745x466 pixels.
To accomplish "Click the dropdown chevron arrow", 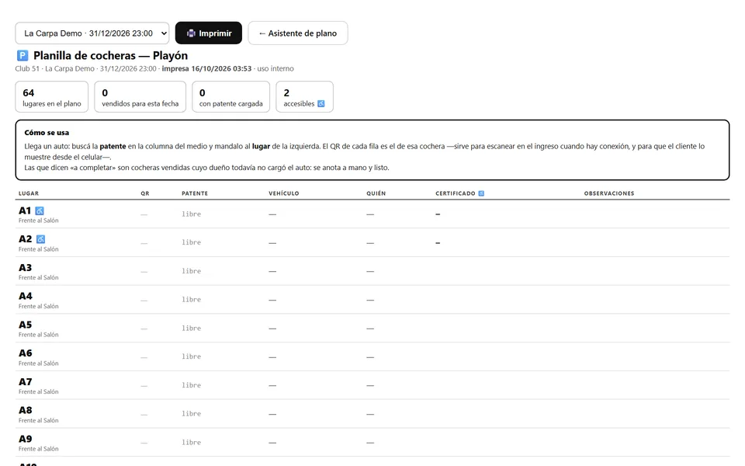I will click(x=164, y=33).
